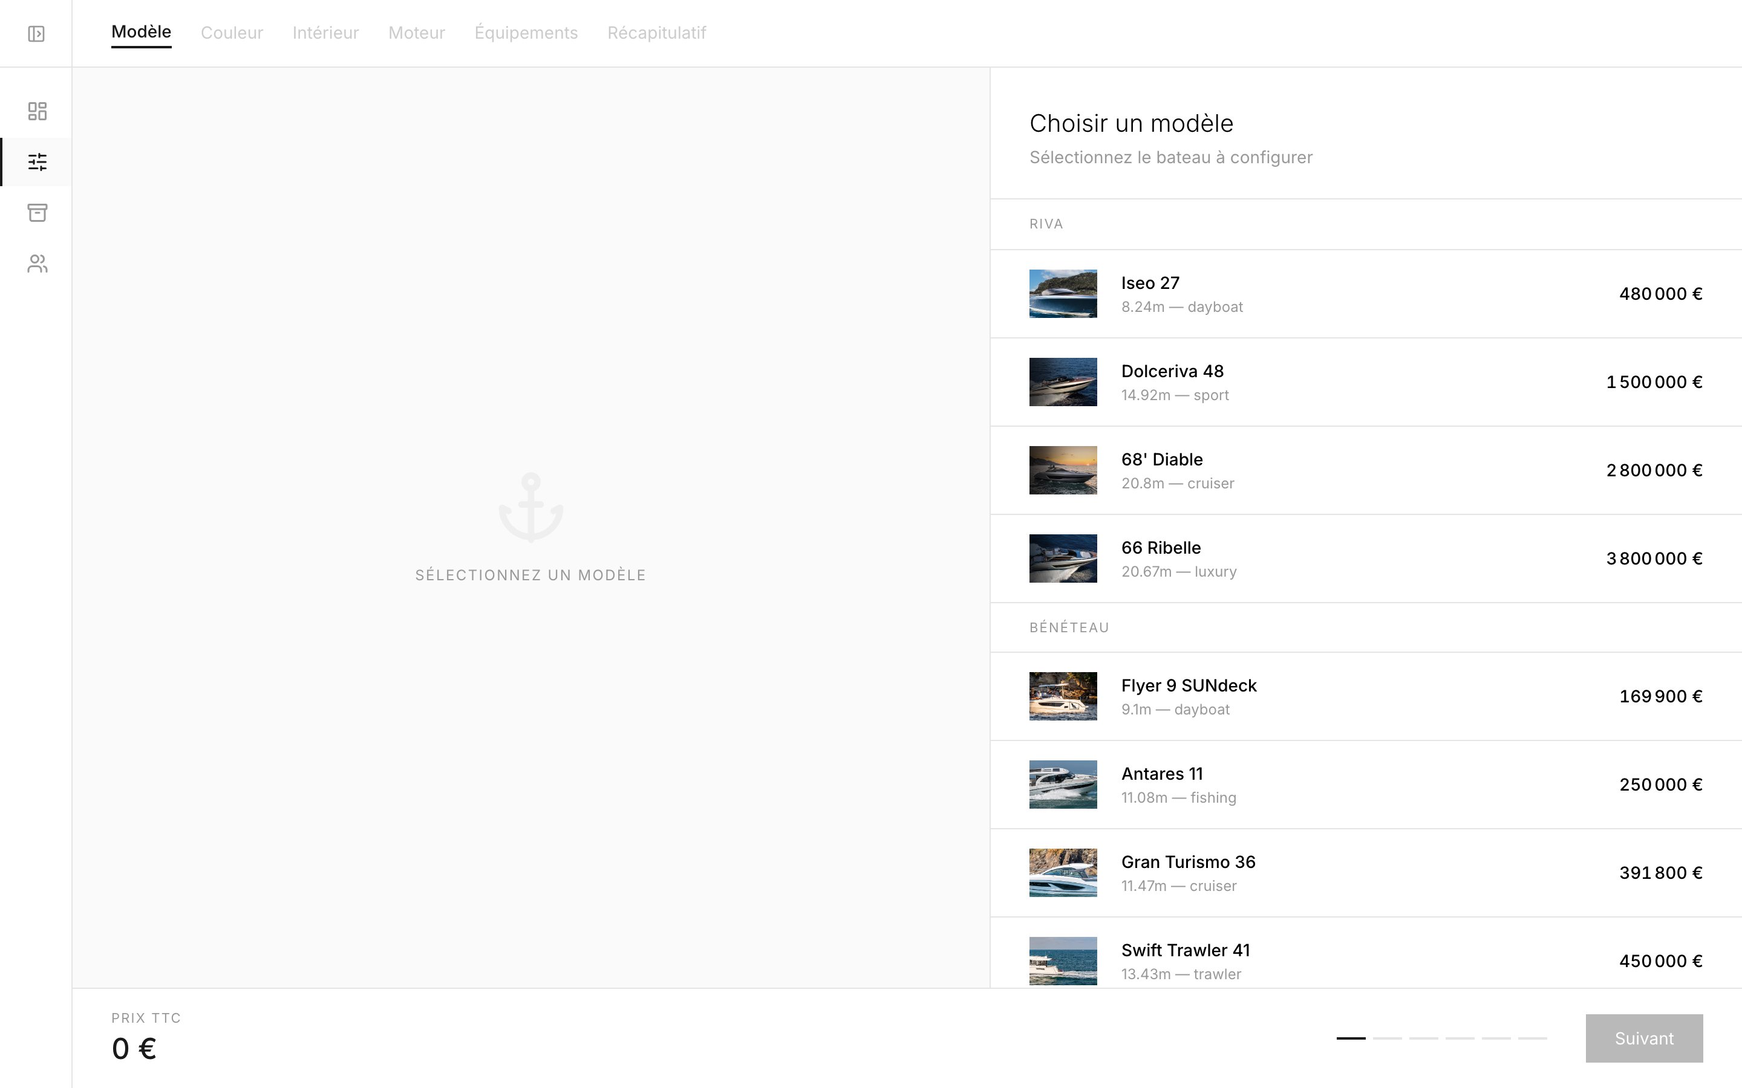The height and width of the screenshot is (1088, 1742).
Task: Click the anchor placeholder icon
Action: point(530,507)
